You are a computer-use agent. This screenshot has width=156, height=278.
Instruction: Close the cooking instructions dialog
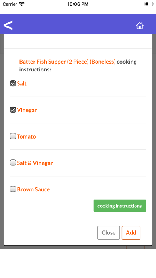pyautogui.click(x=109, y=232)
